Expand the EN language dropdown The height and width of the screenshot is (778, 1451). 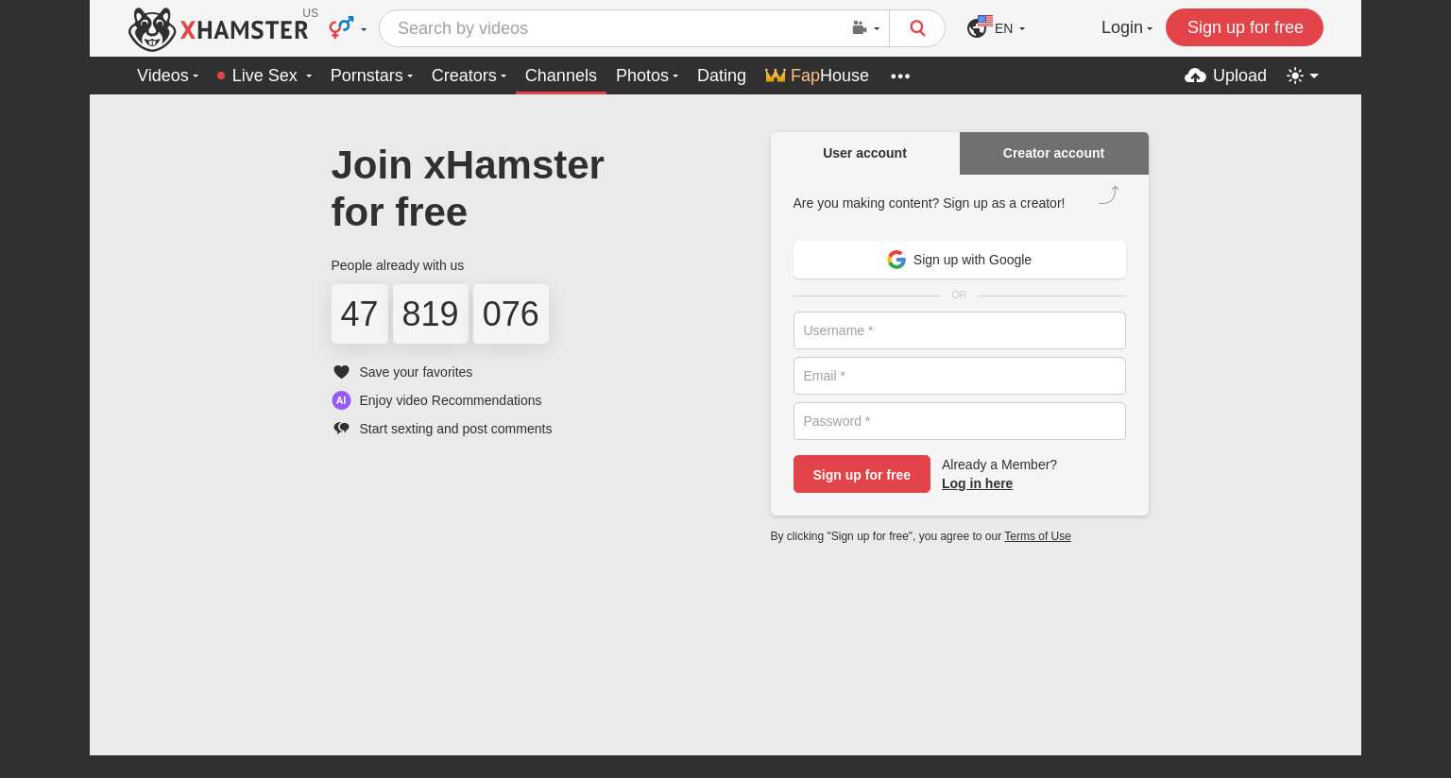pyautogui.click(x=1010, y=28)
